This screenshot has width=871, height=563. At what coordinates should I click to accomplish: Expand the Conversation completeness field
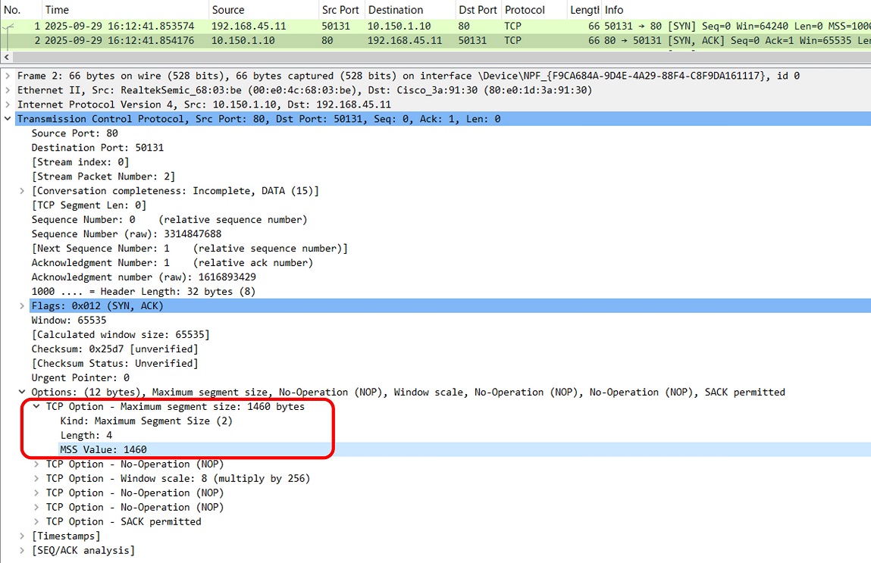coord(22,191)
